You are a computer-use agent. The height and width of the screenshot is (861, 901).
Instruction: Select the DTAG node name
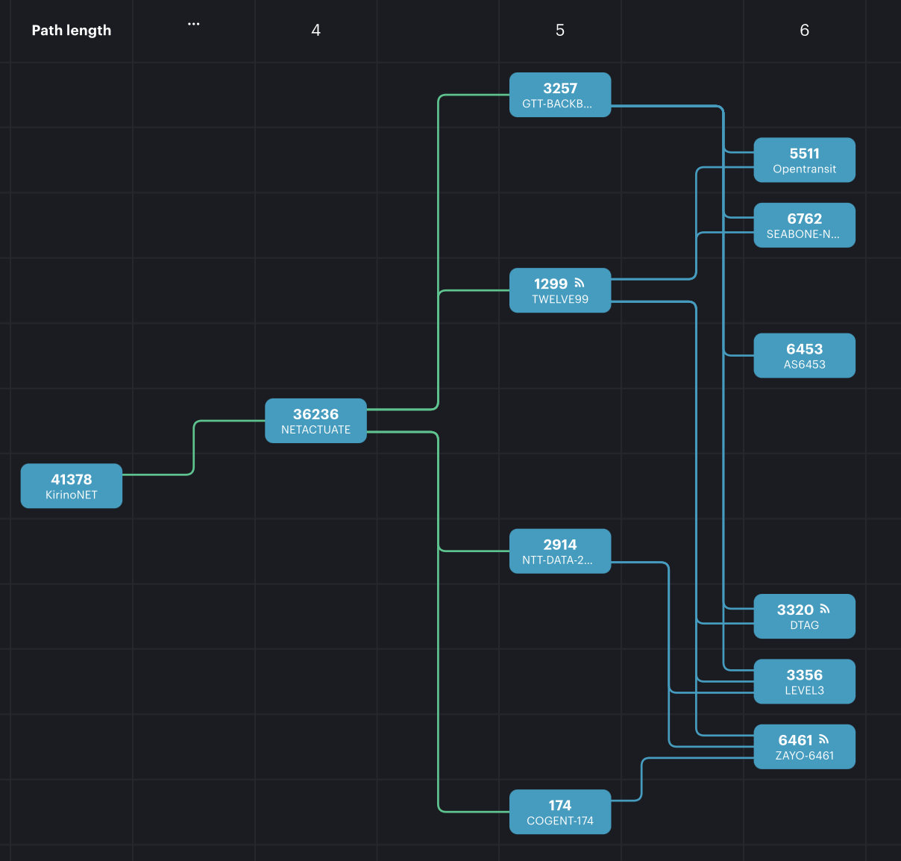coord(804,625)
